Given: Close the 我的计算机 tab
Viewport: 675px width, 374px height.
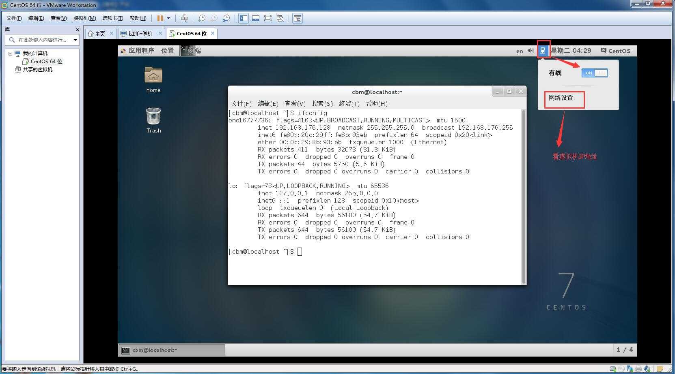Looking at the screenshot, I should point(160,33).
